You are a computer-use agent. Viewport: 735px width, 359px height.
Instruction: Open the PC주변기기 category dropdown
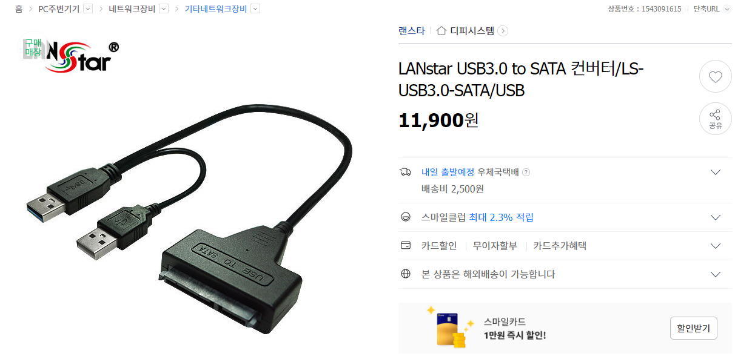pyautogui.click(x=88, y=8)
